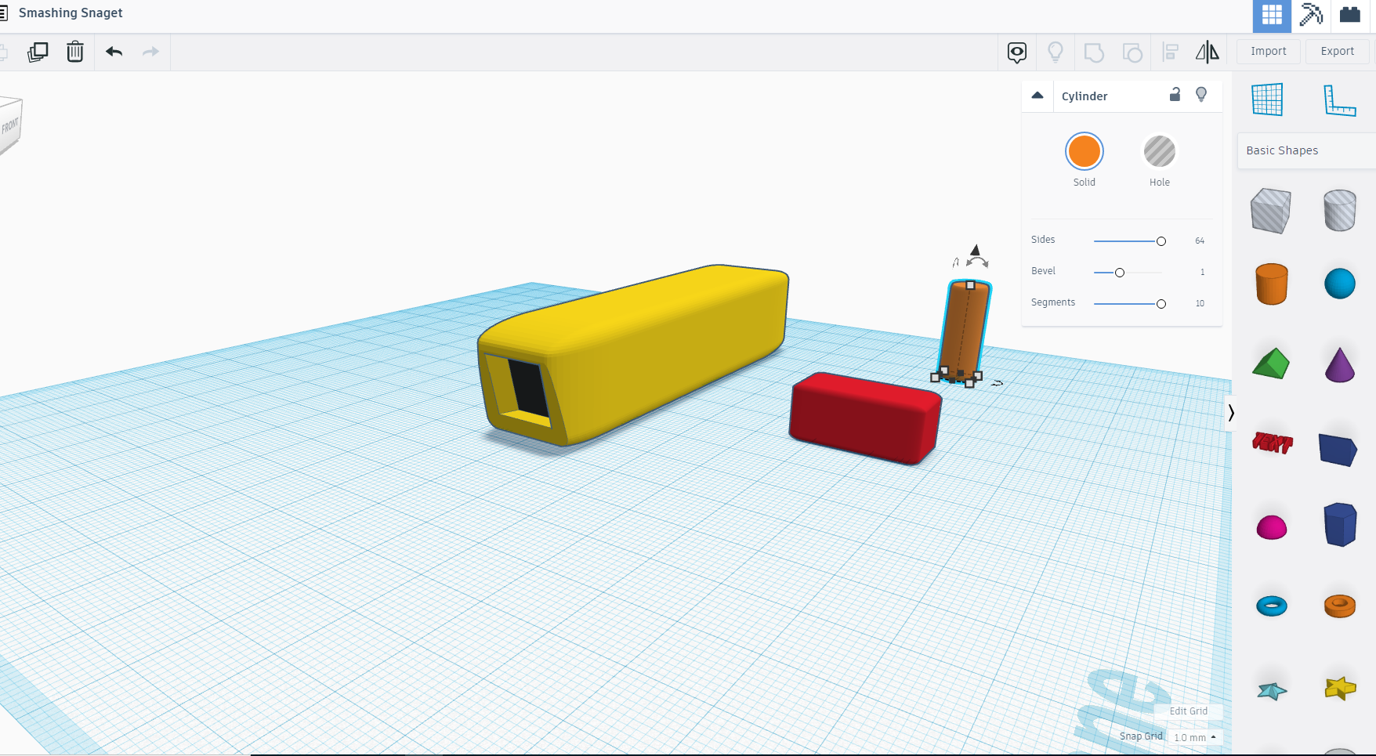The width and height of the screenshot is (1376, 756).
Task: Pick the green Roof shape
Action: coord(1271,364)
